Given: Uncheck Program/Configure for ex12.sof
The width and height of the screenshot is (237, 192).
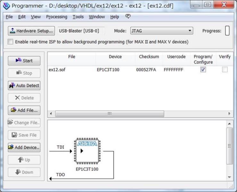Looking at the screenshot, I should 203,69.
